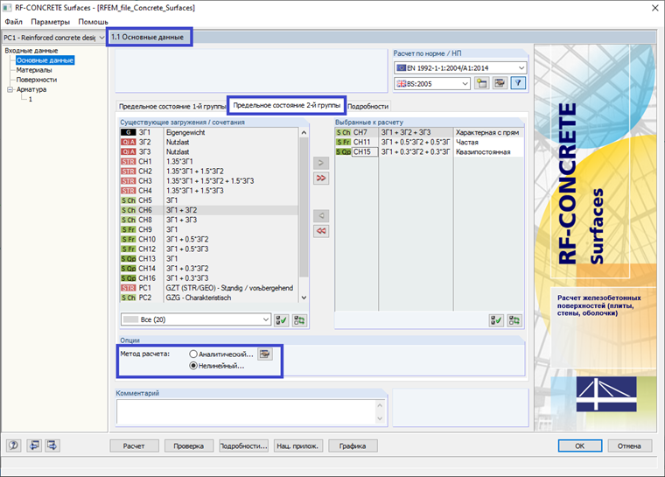
Task: Click invert selection icon under selected cases list
Action: point(514,320)
